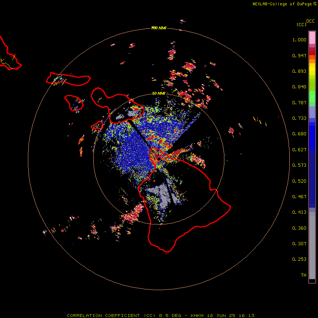
Task: Click the 100 NMI range ring label
Action: click(159, 28)
